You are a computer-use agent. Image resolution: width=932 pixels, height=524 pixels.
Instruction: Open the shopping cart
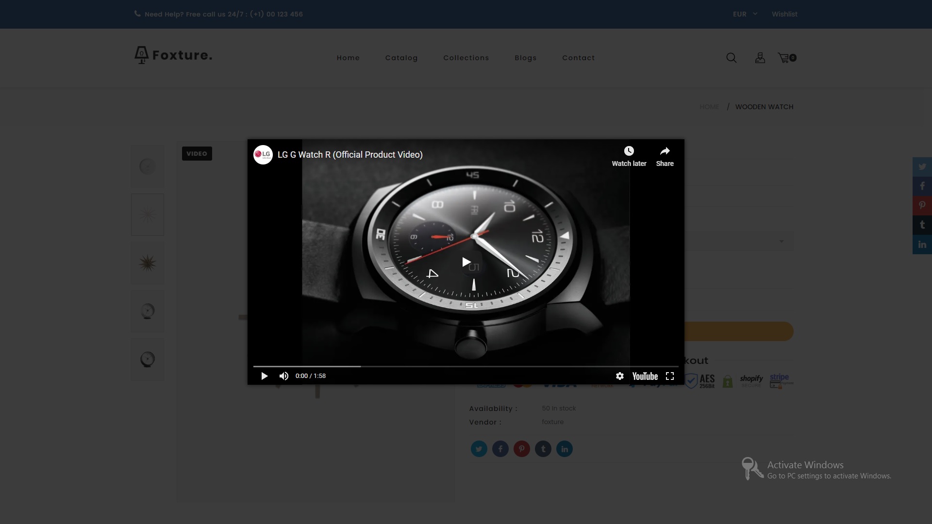pyautogui.click(x=787, y=58)
